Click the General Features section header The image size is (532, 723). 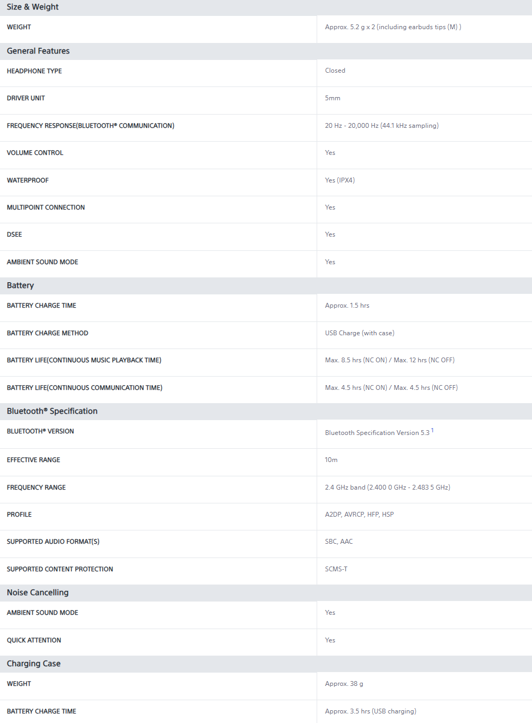[x=38, y=51]
